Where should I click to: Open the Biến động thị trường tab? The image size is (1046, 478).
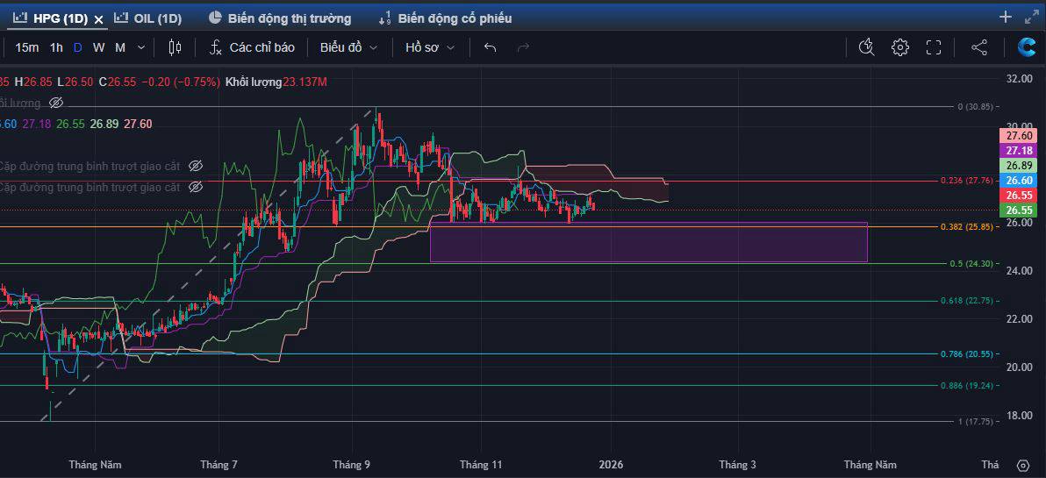click(x=280, y=18)
